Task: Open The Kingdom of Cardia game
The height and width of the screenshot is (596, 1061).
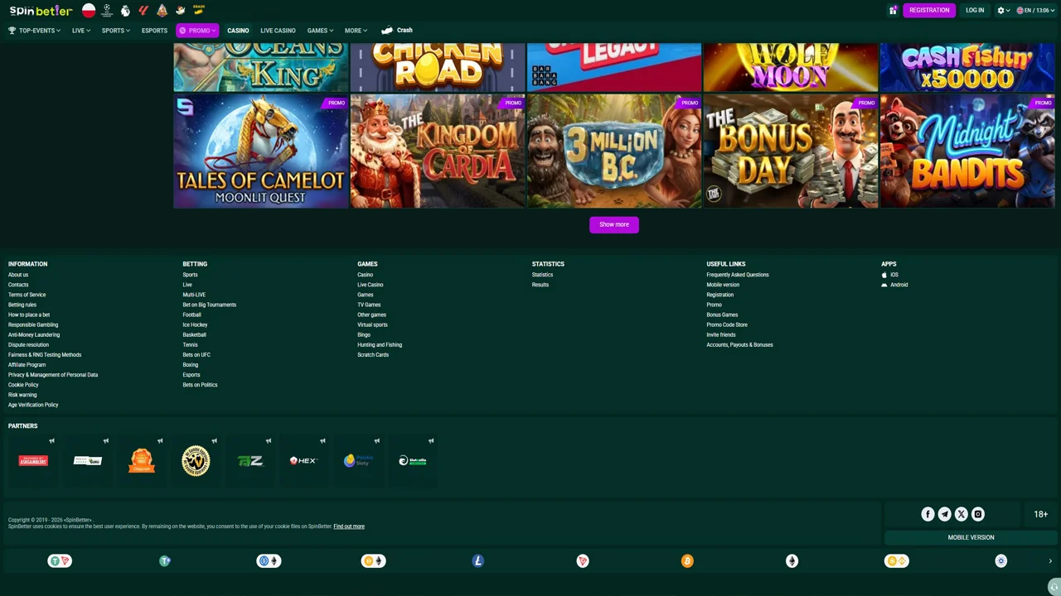Action: click(438, 151)
